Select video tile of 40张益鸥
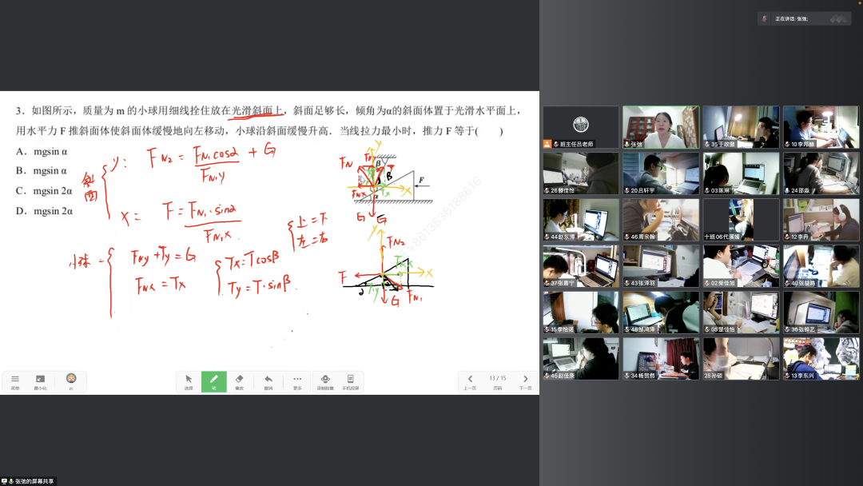863x486 pixels. (821, 266)
